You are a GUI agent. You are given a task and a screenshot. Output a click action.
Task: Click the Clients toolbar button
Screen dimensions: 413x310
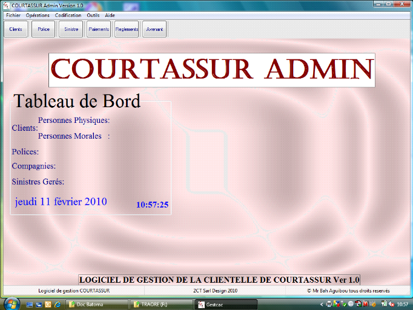coord(16,29)
